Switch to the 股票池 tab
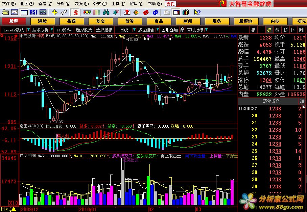307x212 pixels. tap(246, 21)
